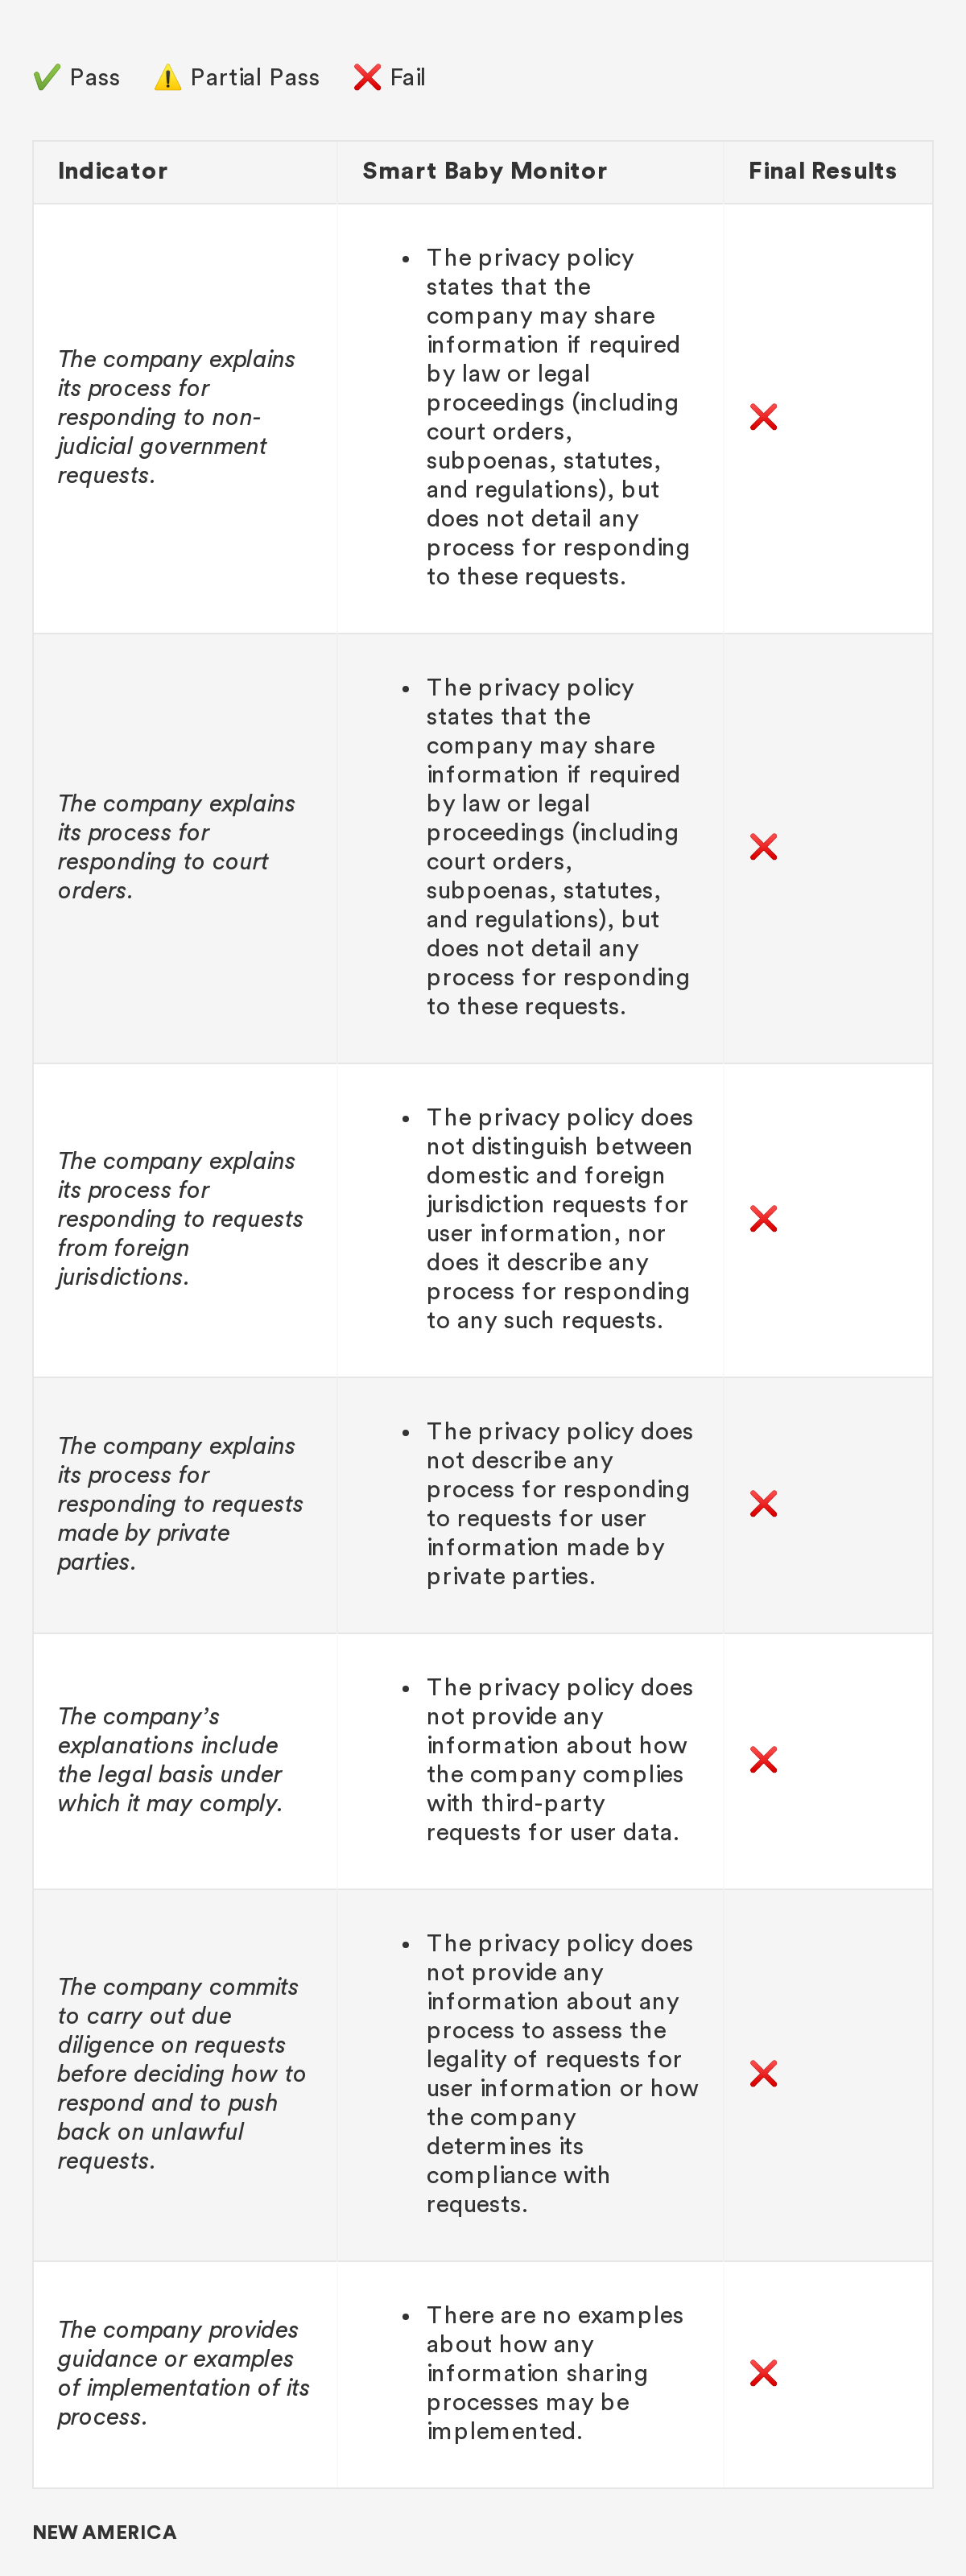Click the fail X for non-judicial government requests

[763, 417]
